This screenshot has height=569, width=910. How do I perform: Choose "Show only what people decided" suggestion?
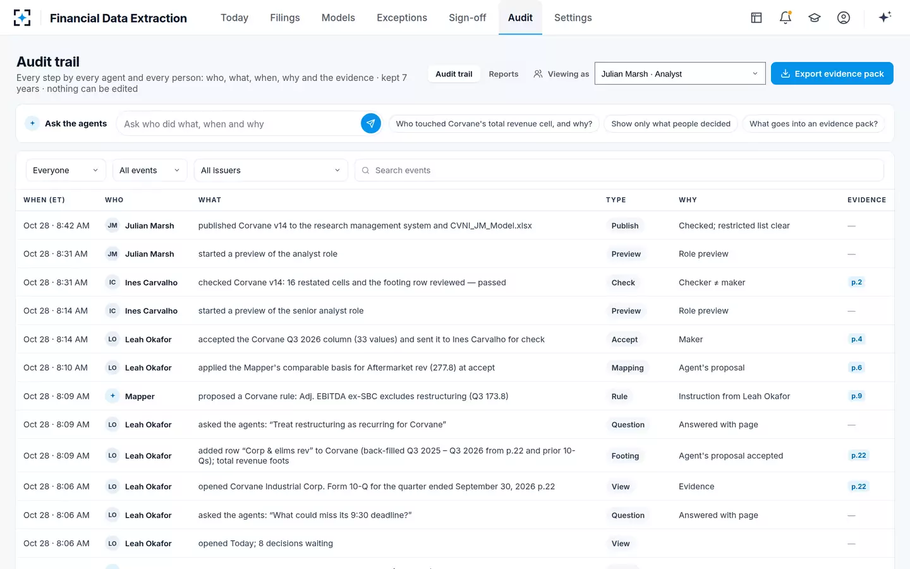tap(670, 124)
